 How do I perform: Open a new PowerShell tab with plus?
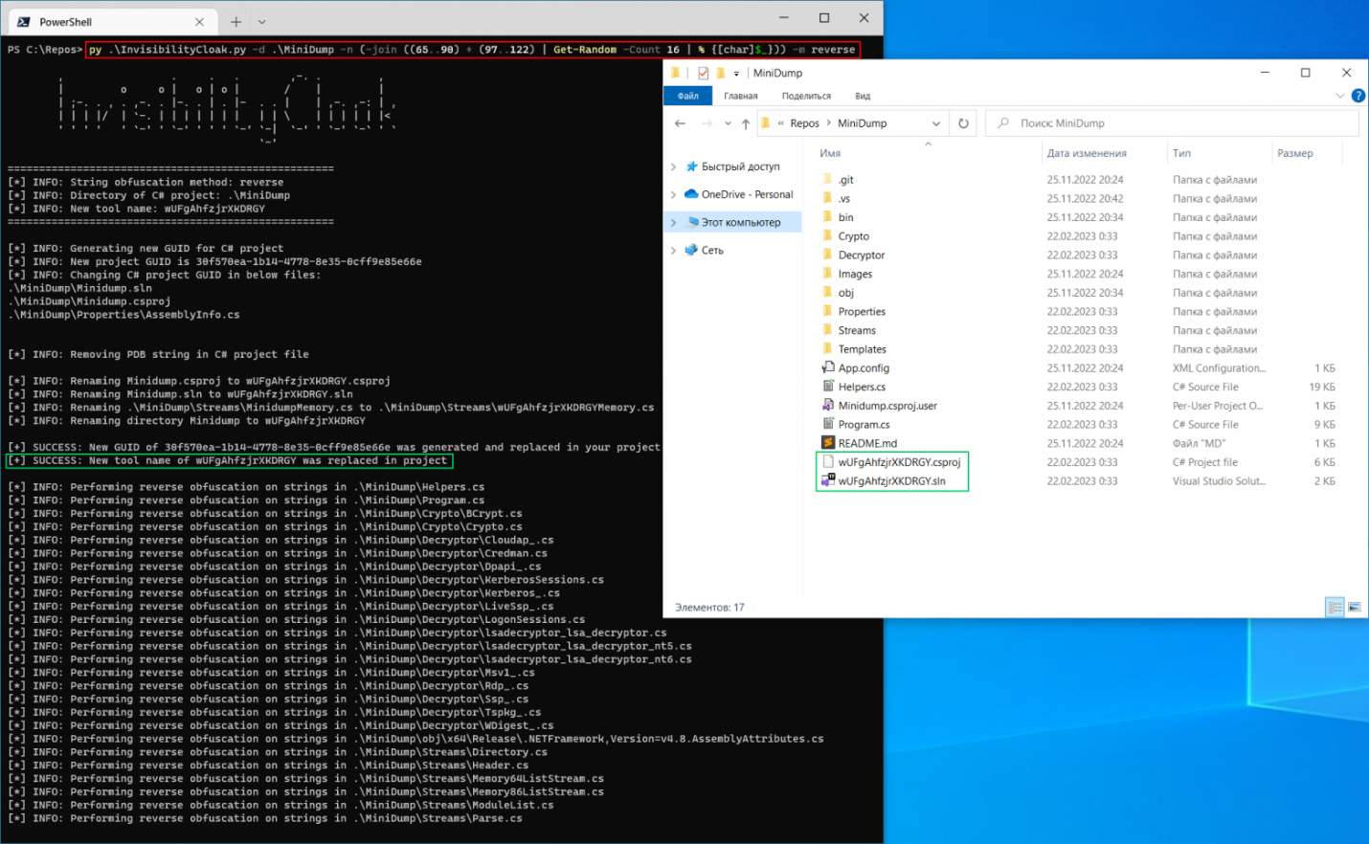(236, 21)
